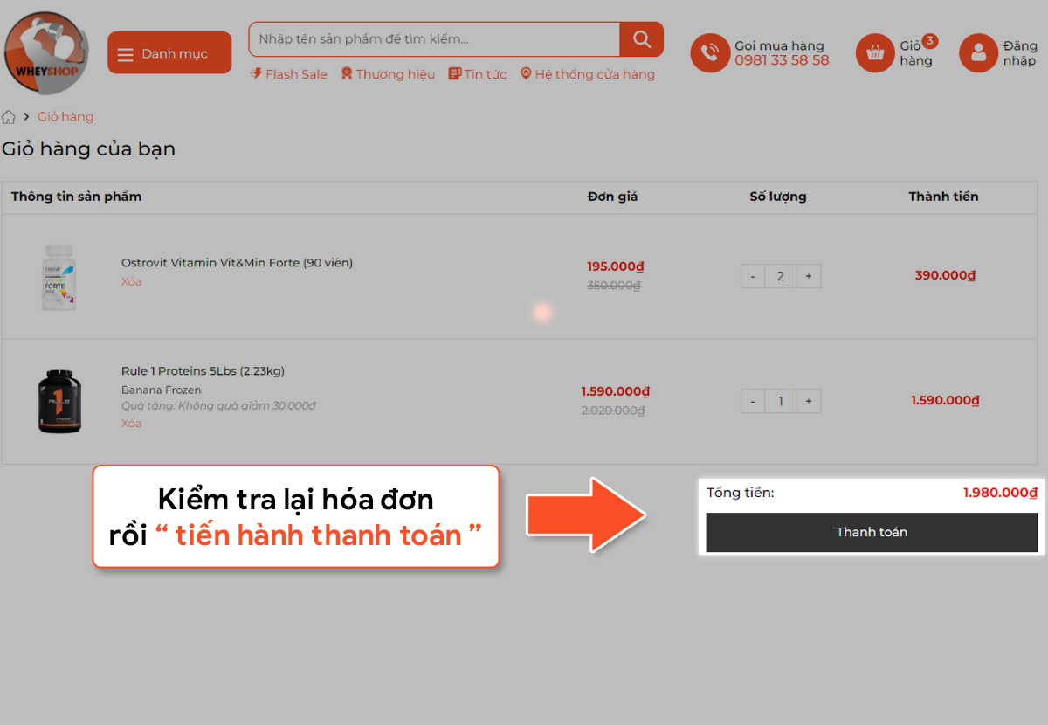This screenshot has height=725, width=1048.
Task: Open Hệ thống cửa hàng store locator
Action: point(588,74)
